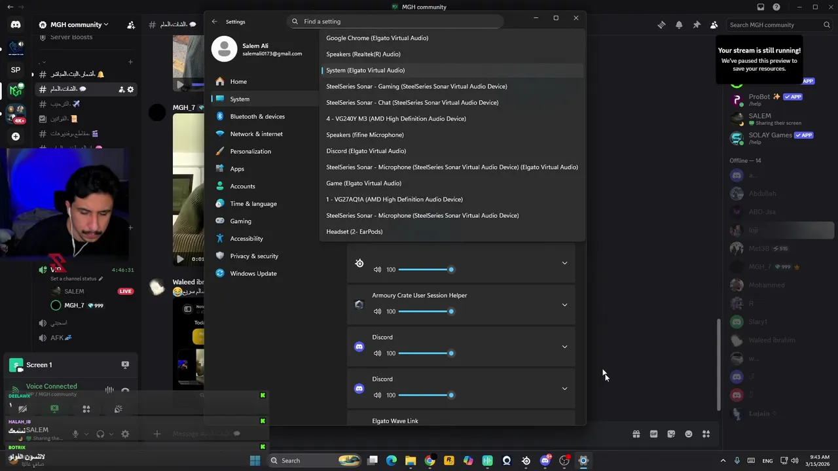Open Discord gift picker icon
This screenshot has width=838, height=471.
coord(636,434)
